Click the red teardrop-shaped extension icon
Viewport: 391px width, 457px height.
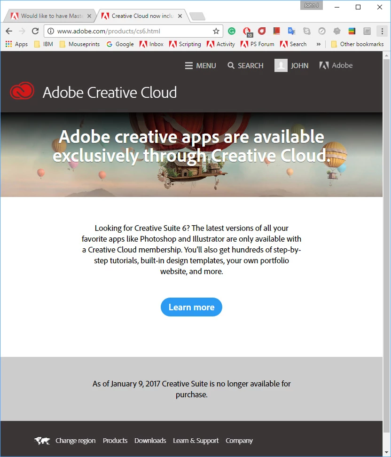coord(262,31)
